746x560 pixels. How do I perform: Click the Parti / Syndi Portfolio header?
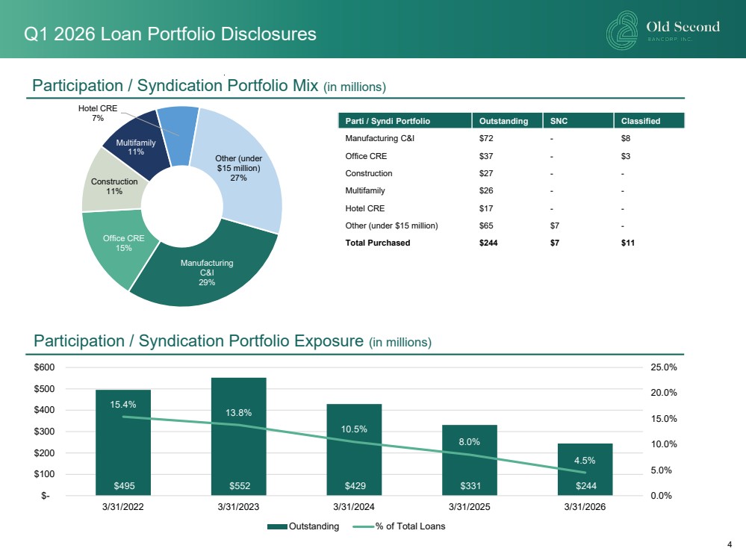click(x=405, y=121)
